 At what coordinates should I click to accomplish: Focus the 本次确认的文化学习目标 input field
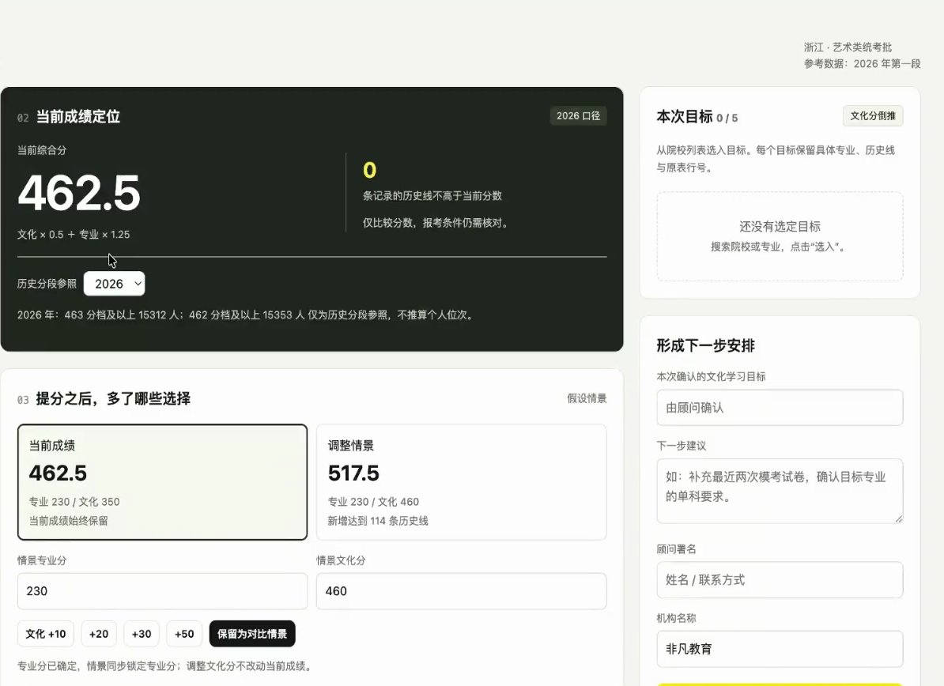click(x=780, y=407)
